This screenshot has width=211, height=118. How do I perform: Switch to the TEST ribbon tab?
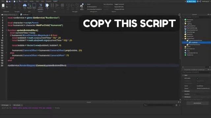point(37,1)
